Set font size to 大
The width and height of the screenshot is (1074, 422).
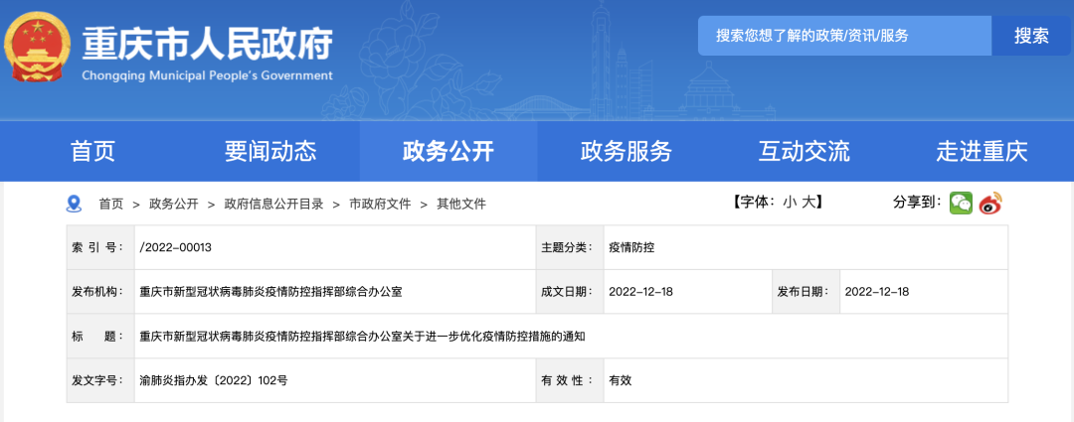808,203
